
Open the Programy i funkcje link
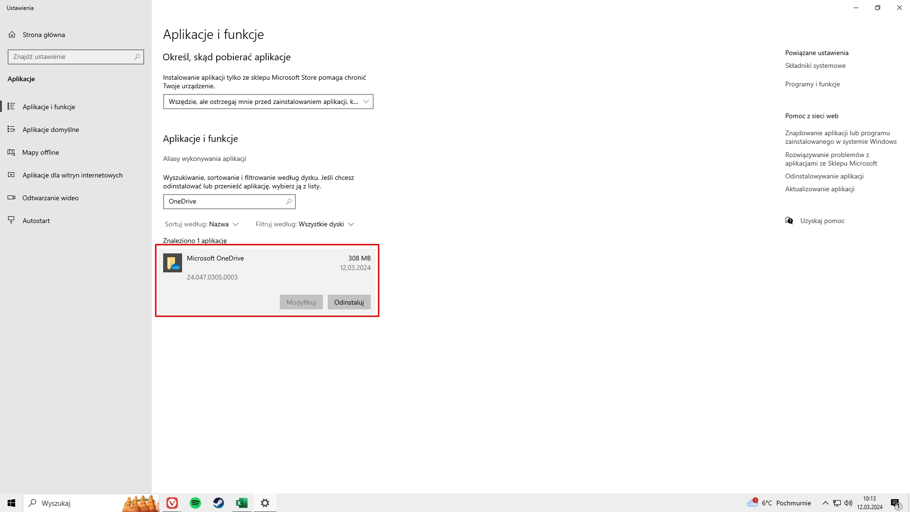click(x=812, y=84)
